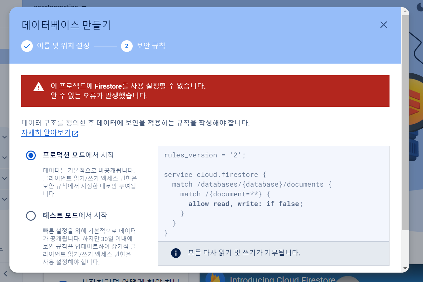Click the allow read, write: if false; line

coord(245,204)
